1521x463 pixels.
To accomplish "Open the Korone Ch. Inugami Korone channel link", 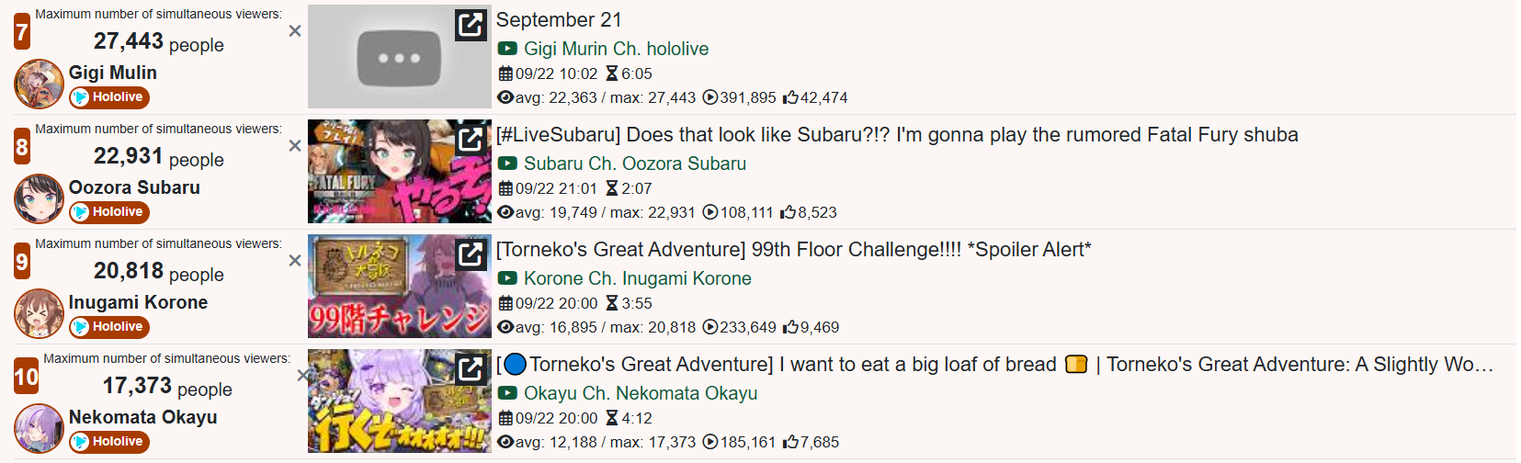I will point(638,278).
